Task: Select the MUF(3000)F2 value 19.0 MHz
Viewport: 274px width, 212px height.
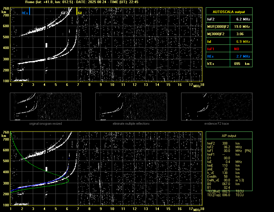Action: coord(242,27)
